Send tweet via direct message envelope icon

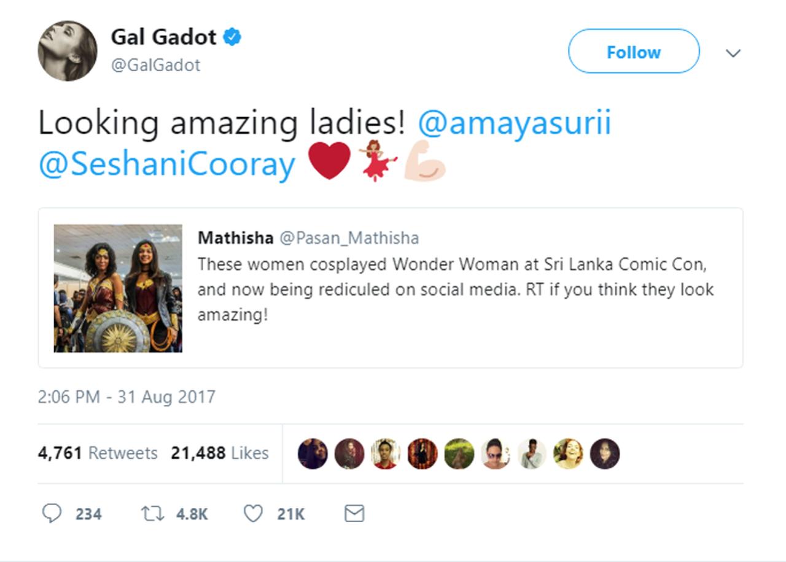tap(354, 513)
